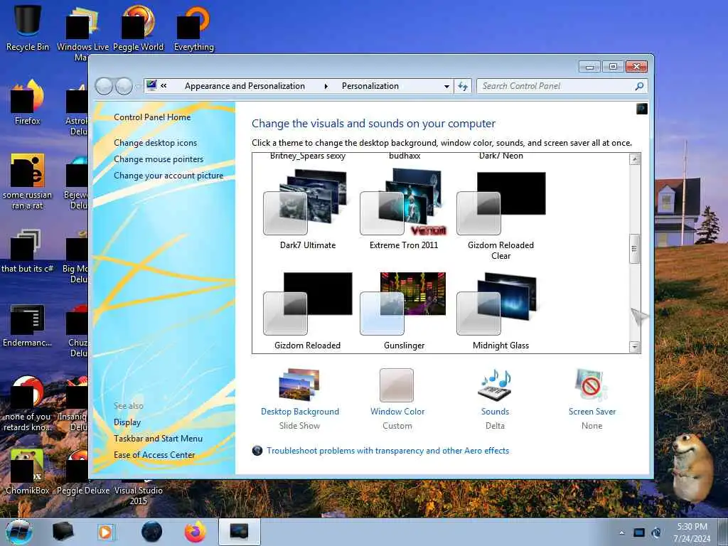Click the Start button orb
Viewport: 728px width, 546px height.
[x=19, y=532]
